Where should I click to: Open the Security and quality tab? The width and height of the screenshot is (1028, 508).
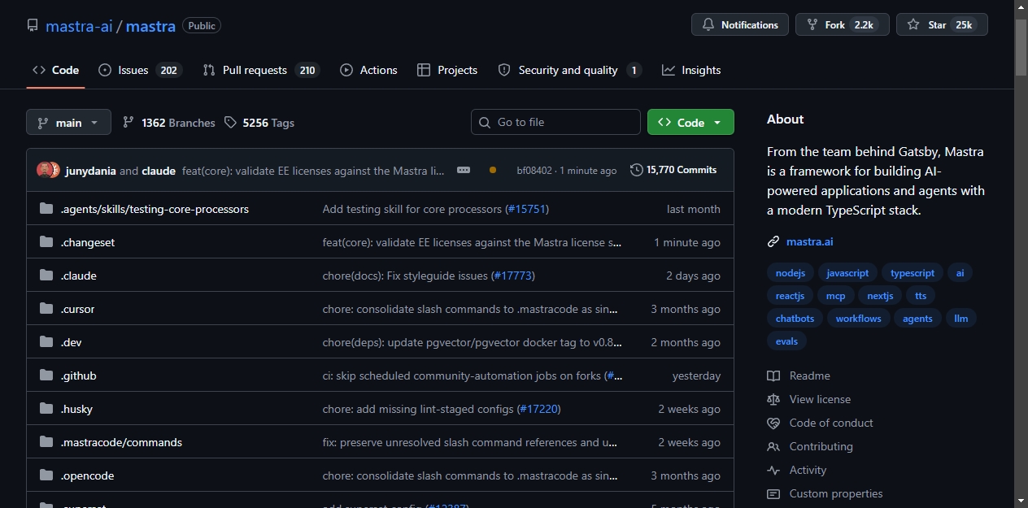coord(569,70)
